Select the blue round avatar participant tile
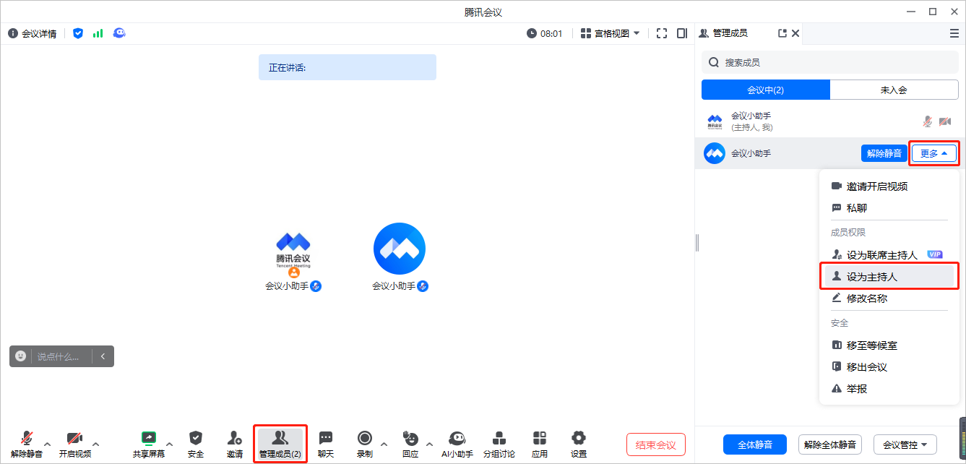The height and width of the screenshot is (464, 966). click(400, 258)
